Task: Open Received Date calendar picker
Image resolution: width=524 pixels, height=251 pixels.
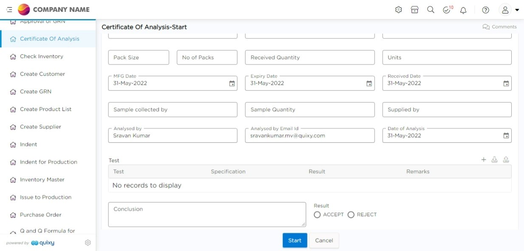Action: click(x=506, y=84)
